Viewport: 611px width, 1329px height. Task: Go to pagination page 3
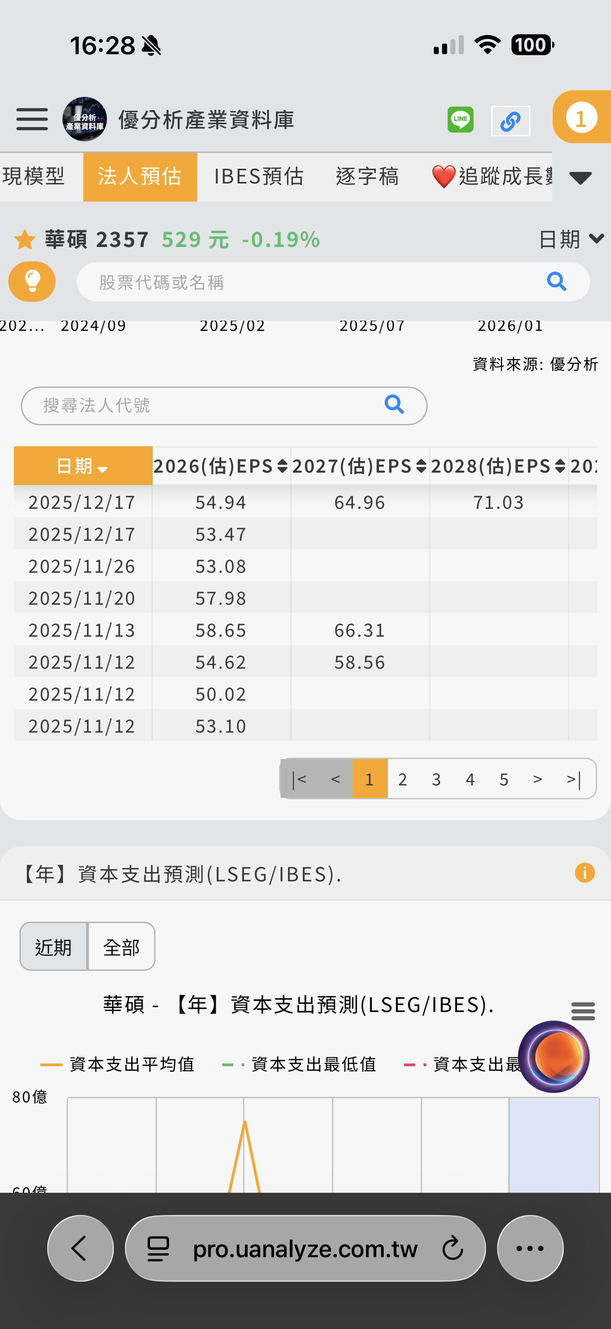pos(436,779)
